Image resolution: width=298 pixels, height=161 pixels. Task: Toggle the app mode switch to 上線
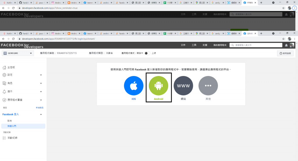pos(147,53)
